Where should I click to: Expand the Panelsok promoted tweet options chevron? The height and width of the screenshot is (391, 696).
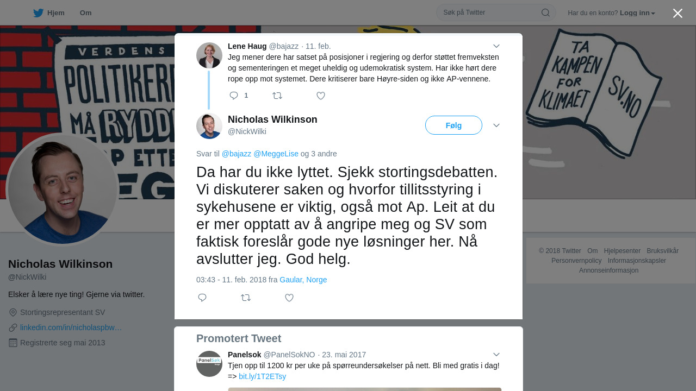pos(496,355)
